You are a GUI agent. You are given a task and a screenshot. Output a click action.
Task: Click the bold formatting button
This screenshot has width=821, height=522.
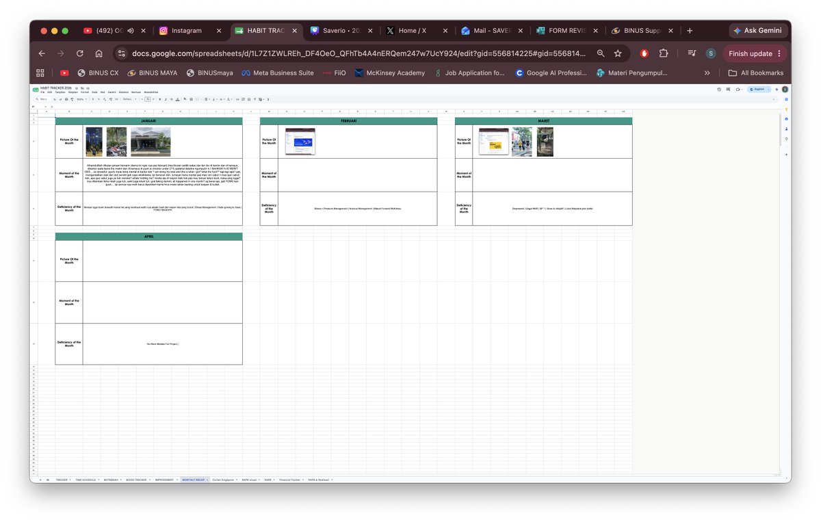tap(159, 99)
